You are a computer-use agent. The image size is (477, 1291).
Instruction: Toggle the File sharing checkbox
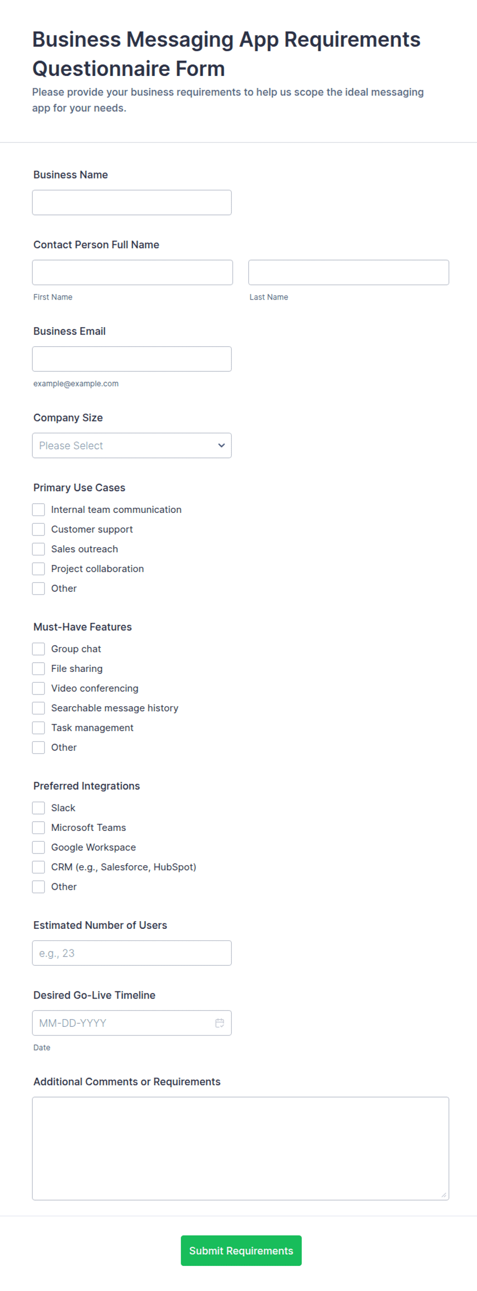pos(38,668)
